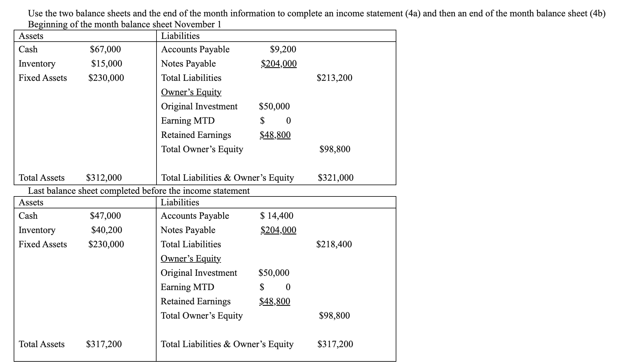Select Accounts Payable $9,200 amount
Viewport: 629px width, 362px height.
[283, 49]
